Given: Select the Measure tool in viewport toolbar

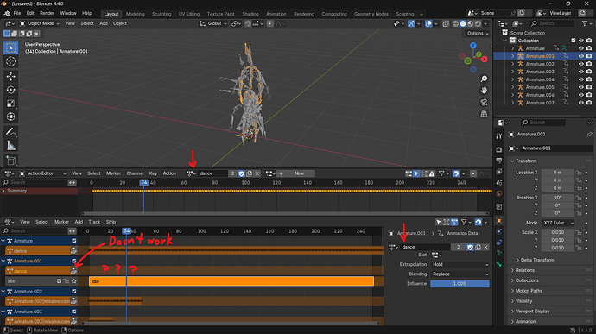Looking at the screenshot, I should [x=10, y=146].
